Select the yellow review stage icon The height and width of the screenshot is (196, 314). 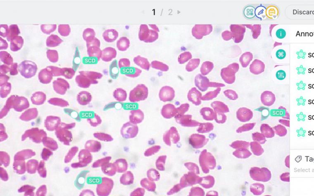(272, 12)
